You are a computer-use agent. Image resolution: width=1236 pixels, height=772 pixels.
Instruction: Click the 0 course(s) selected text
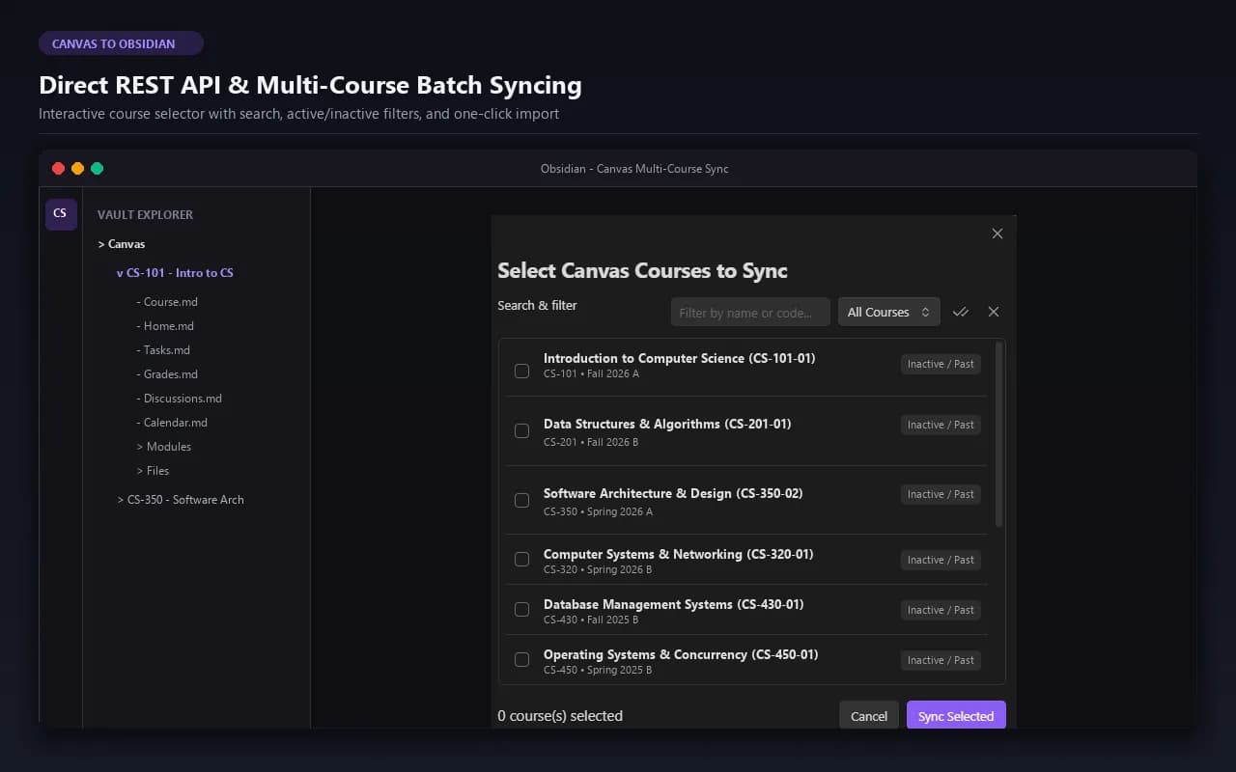tap(560, 716)
